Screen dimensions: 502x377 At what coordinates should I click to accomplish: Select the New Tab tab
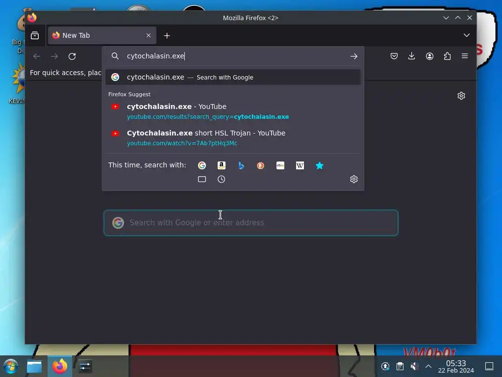coord(102,35)
